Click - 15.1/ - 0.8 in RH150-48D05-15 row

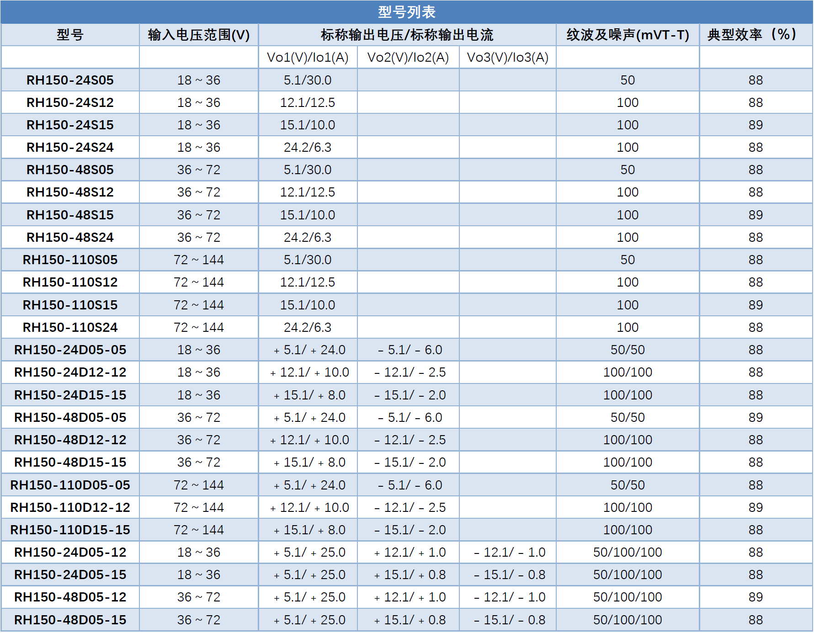(x=510, y=620)
